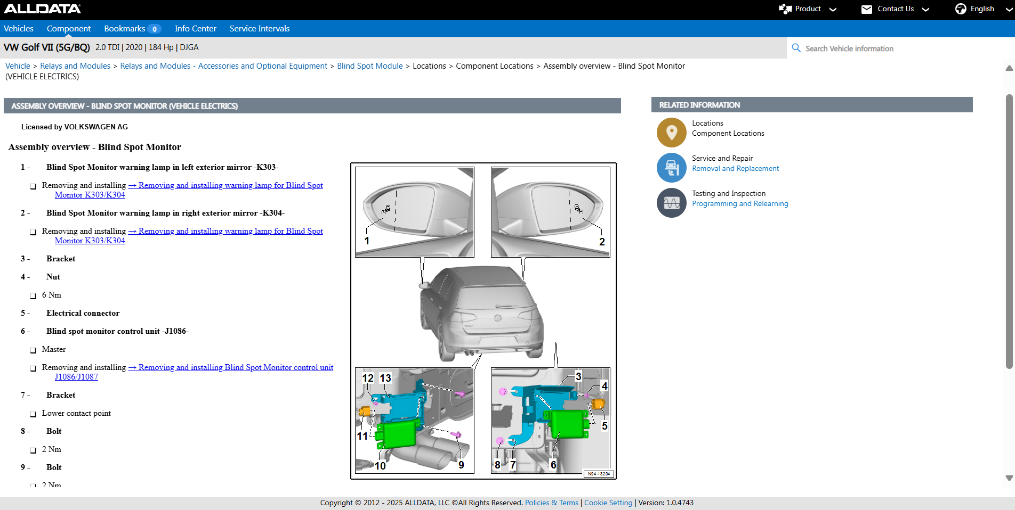Open the Removal and Replacement link

click(735, 168)
